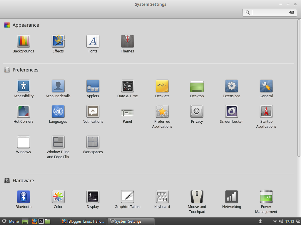Open the Mint Menu
This screenshot has width=301, height=225.
[10, 221]
